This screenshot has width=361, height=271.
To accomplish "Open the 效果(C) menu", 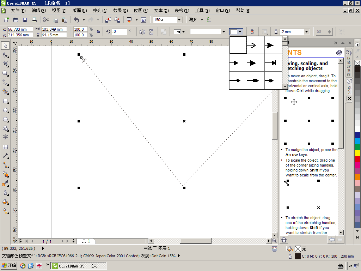I will point(121,11).
